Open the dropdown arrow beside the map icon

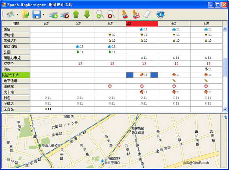point(17,14)
